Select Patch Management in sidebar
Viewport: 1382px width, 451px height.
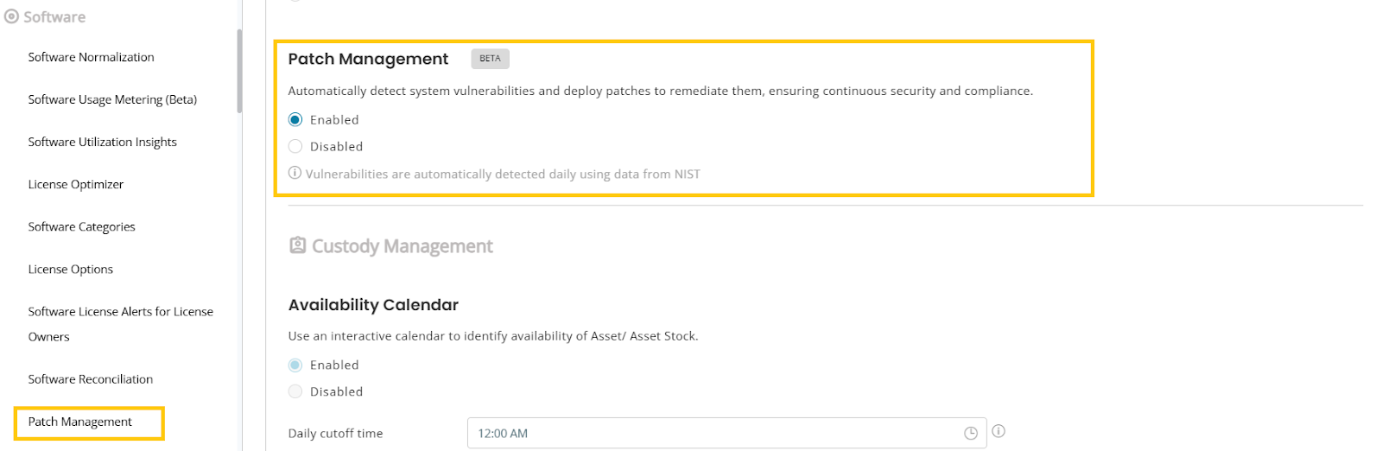(x=79, y=422)
